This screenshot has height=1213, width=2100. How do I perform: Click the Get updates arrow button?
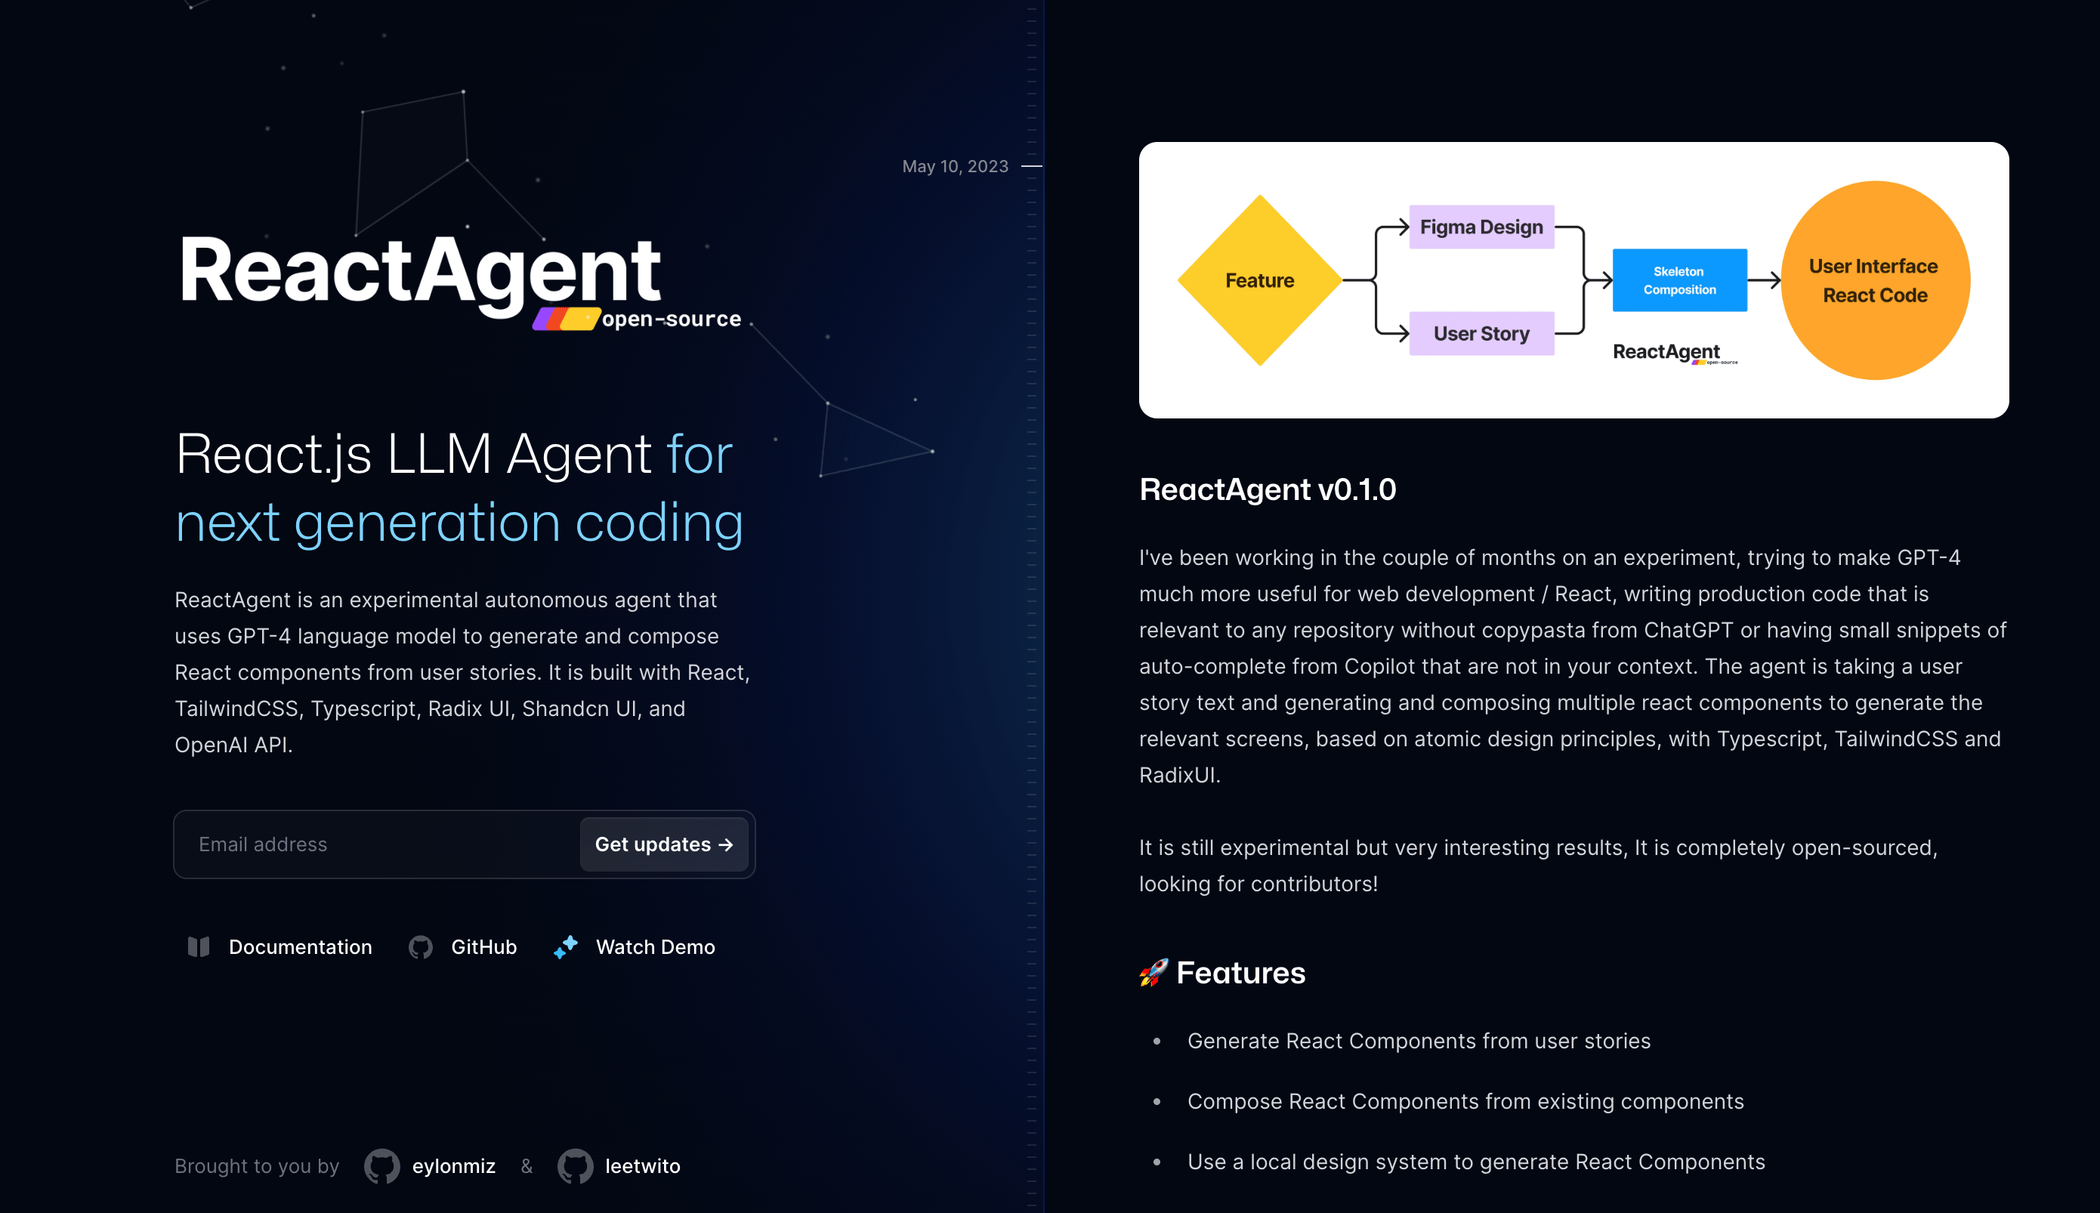pyautogui.click(x=663, y=844)
